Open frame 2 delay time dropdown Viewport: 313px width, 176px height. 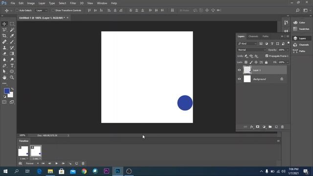[x=36, y=158]
